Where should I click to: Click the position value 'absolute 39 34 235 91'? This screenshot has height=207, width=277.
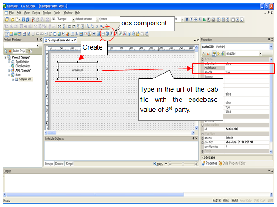point(239,142)
